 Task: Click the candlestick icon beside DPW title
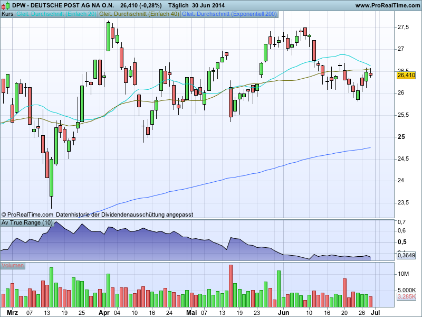click(x=5, y=5)
